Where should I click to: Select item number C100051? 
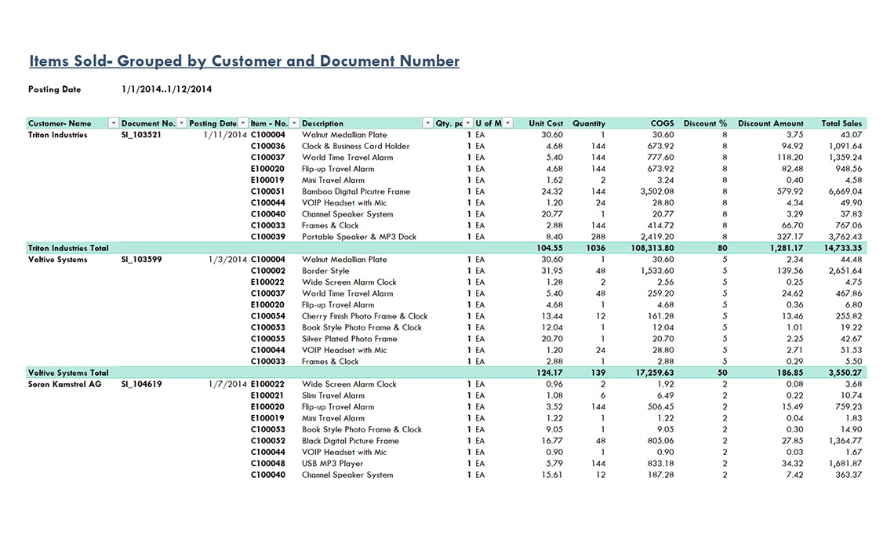pos(268,191)
